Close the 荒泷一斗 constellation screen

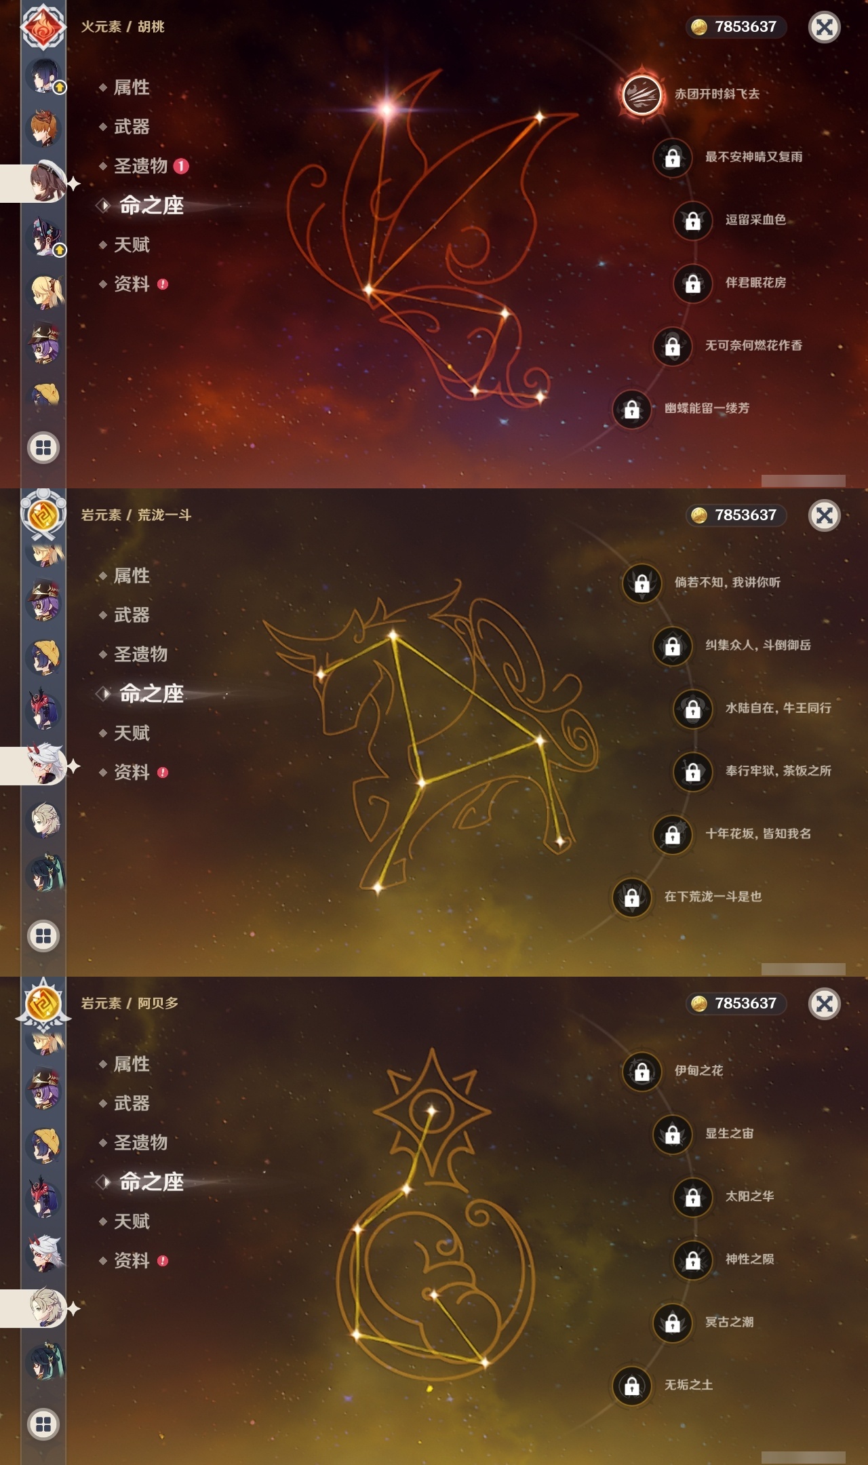pyautogui.click(x=825, y=515)
